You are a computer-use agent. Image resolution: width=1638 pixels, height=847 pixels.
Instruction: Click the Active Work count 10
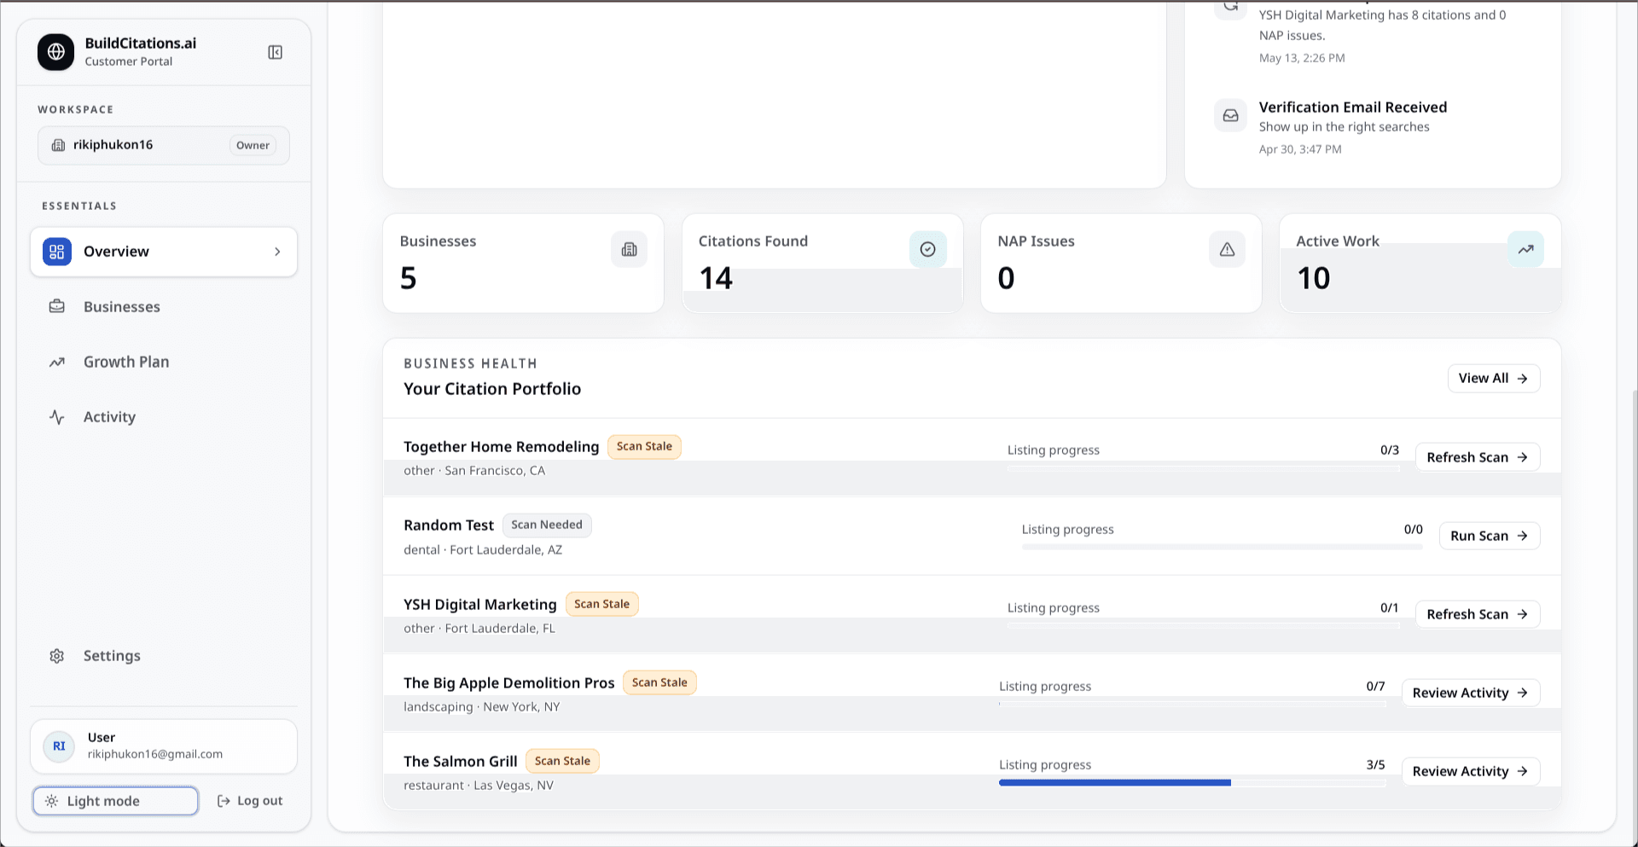tap(1314, 278)
